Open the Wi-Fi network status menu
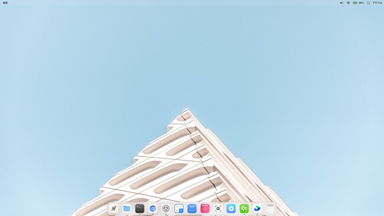The image size is (384, 216). [x=348, y=3]
